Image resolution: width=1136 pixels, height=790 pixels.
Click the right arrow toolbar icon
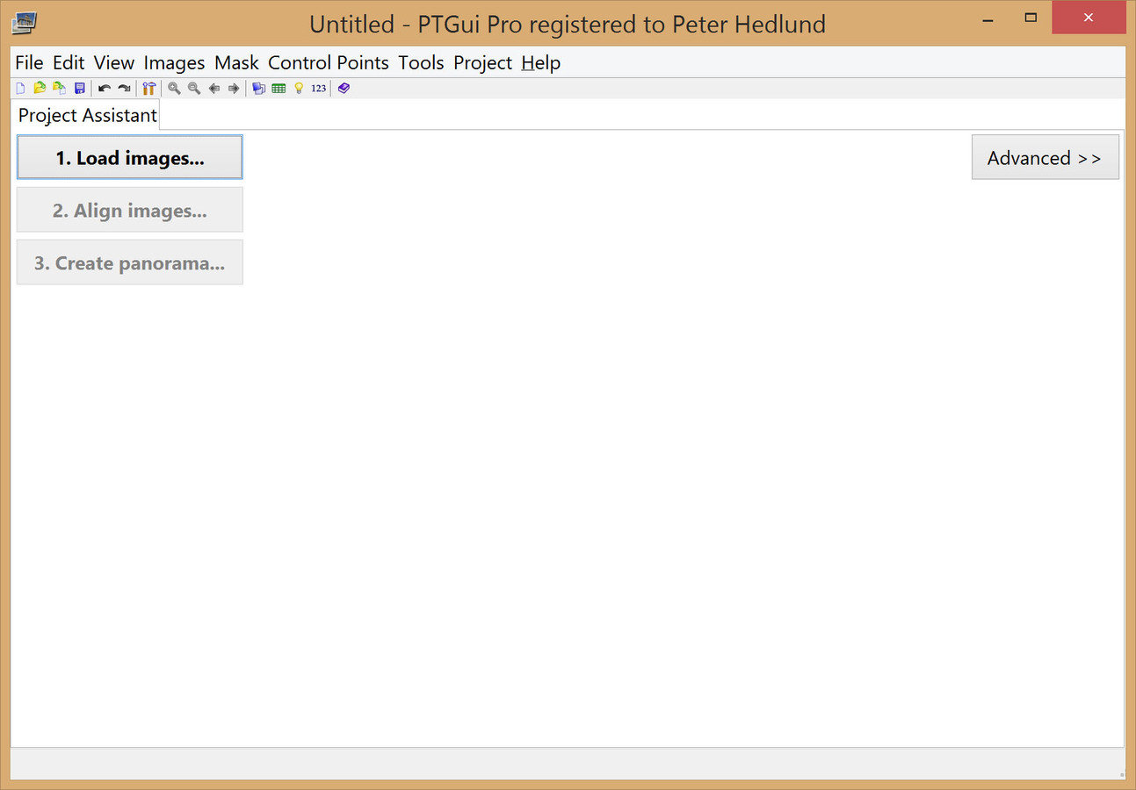(x=234, y=88)
